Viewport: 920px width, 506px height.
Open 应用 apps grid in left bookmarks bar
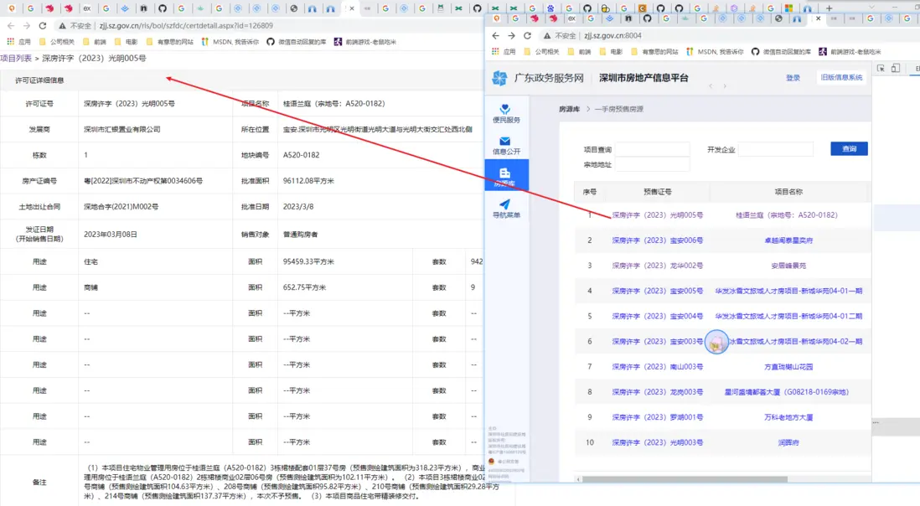pos(18,42)
